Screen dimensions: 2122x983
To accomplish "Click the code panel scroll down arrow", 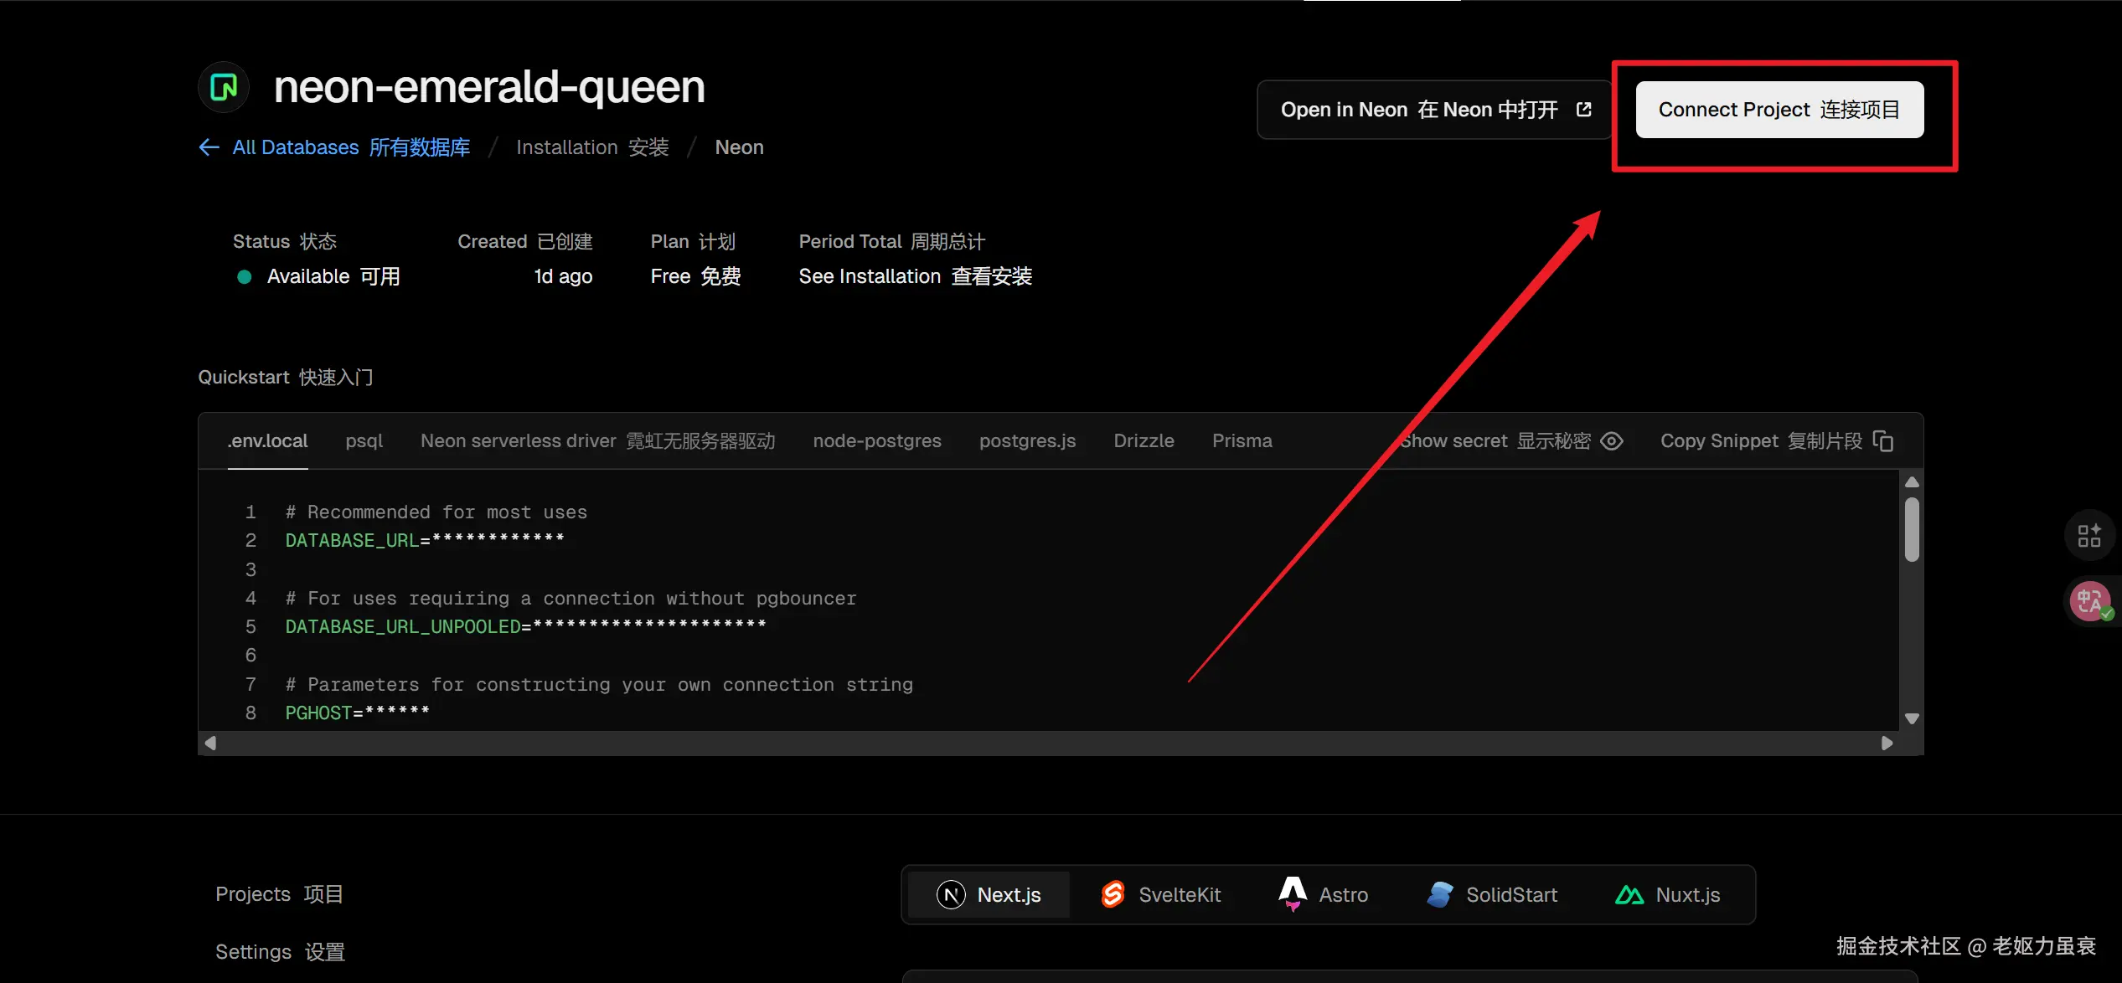I will click(1912, 718).
